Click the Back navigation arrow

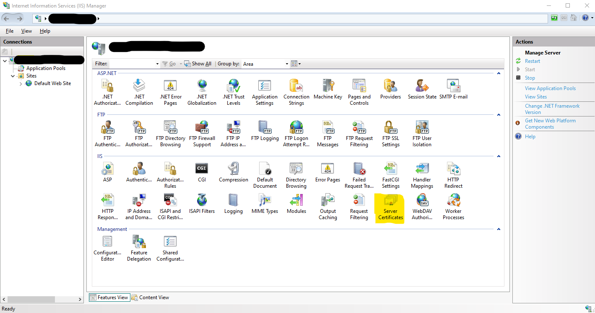click(x=6, y=18)
